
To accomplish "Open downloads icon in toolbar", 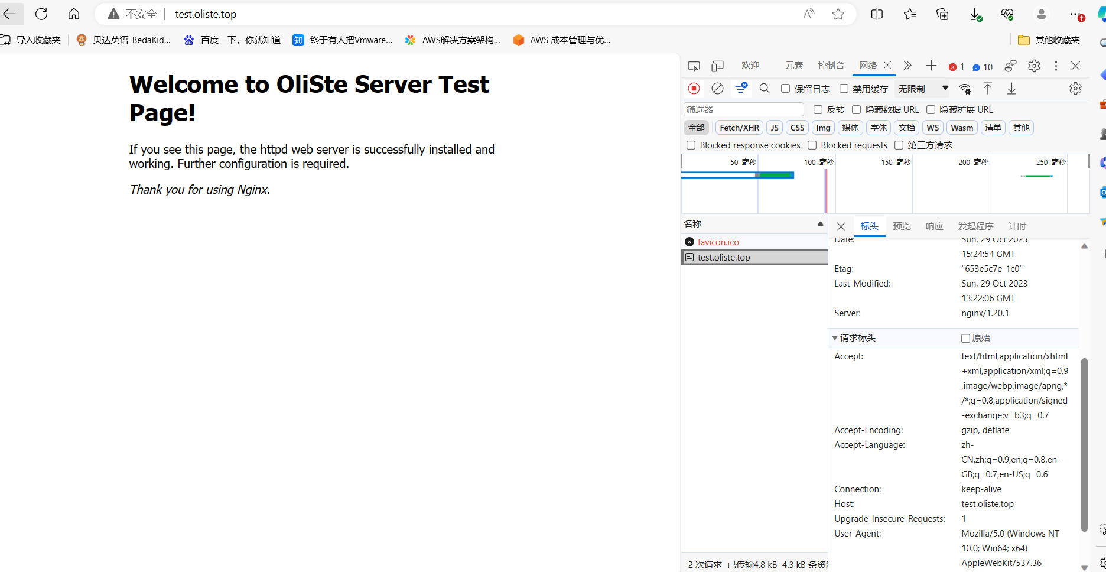I will [x=975, y=14].
